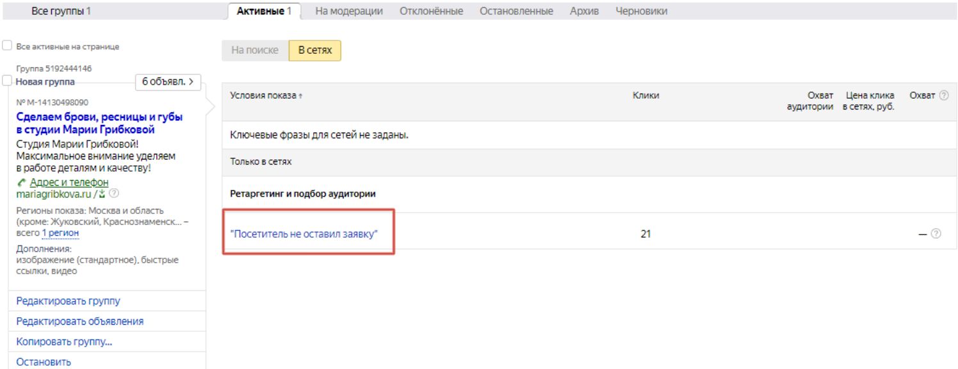Sort by the Условия показа arrow
This screenshot has height=369, width=958.
pos(300,96)
